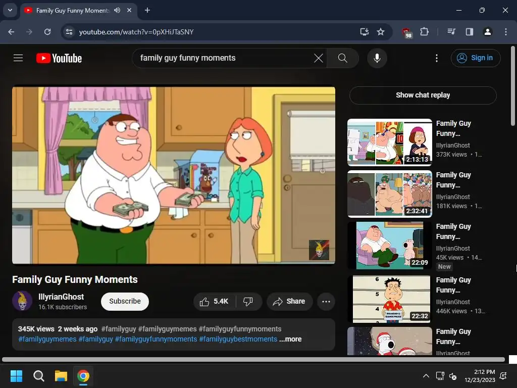This screenshot has height=388, width=517.
Task: Dislike the video with thumbs down
Action: click(x=248, y=301)
